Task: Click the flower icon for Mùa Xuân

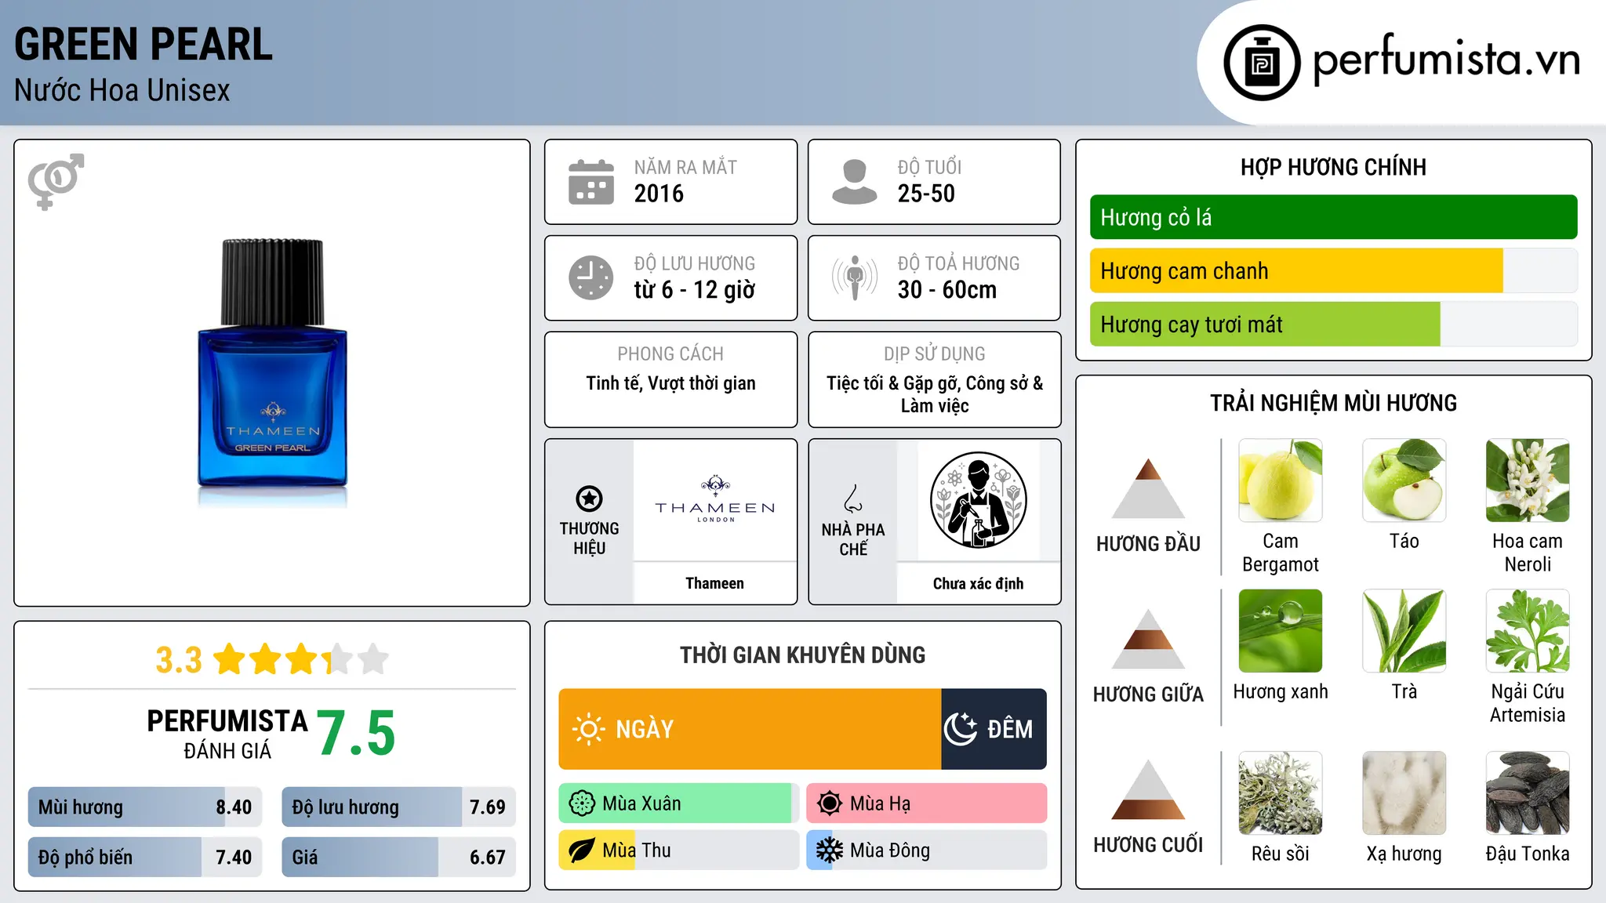Action: pos(582,803)
